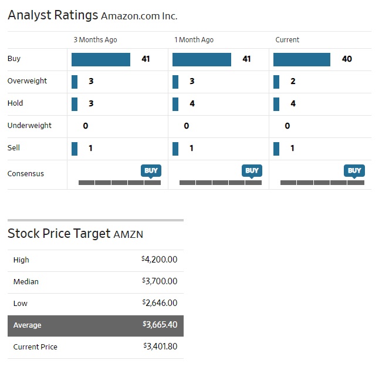Click the BUY badge under 1 Month Ago

tap(252, 170)
